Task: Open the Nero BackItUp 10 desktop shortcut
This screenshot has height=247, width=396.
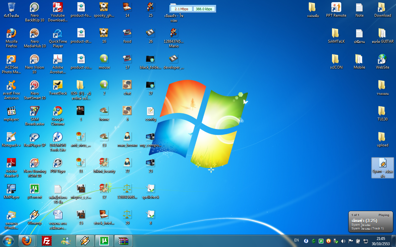Action: pyautogui.click(x=34, y=12)
